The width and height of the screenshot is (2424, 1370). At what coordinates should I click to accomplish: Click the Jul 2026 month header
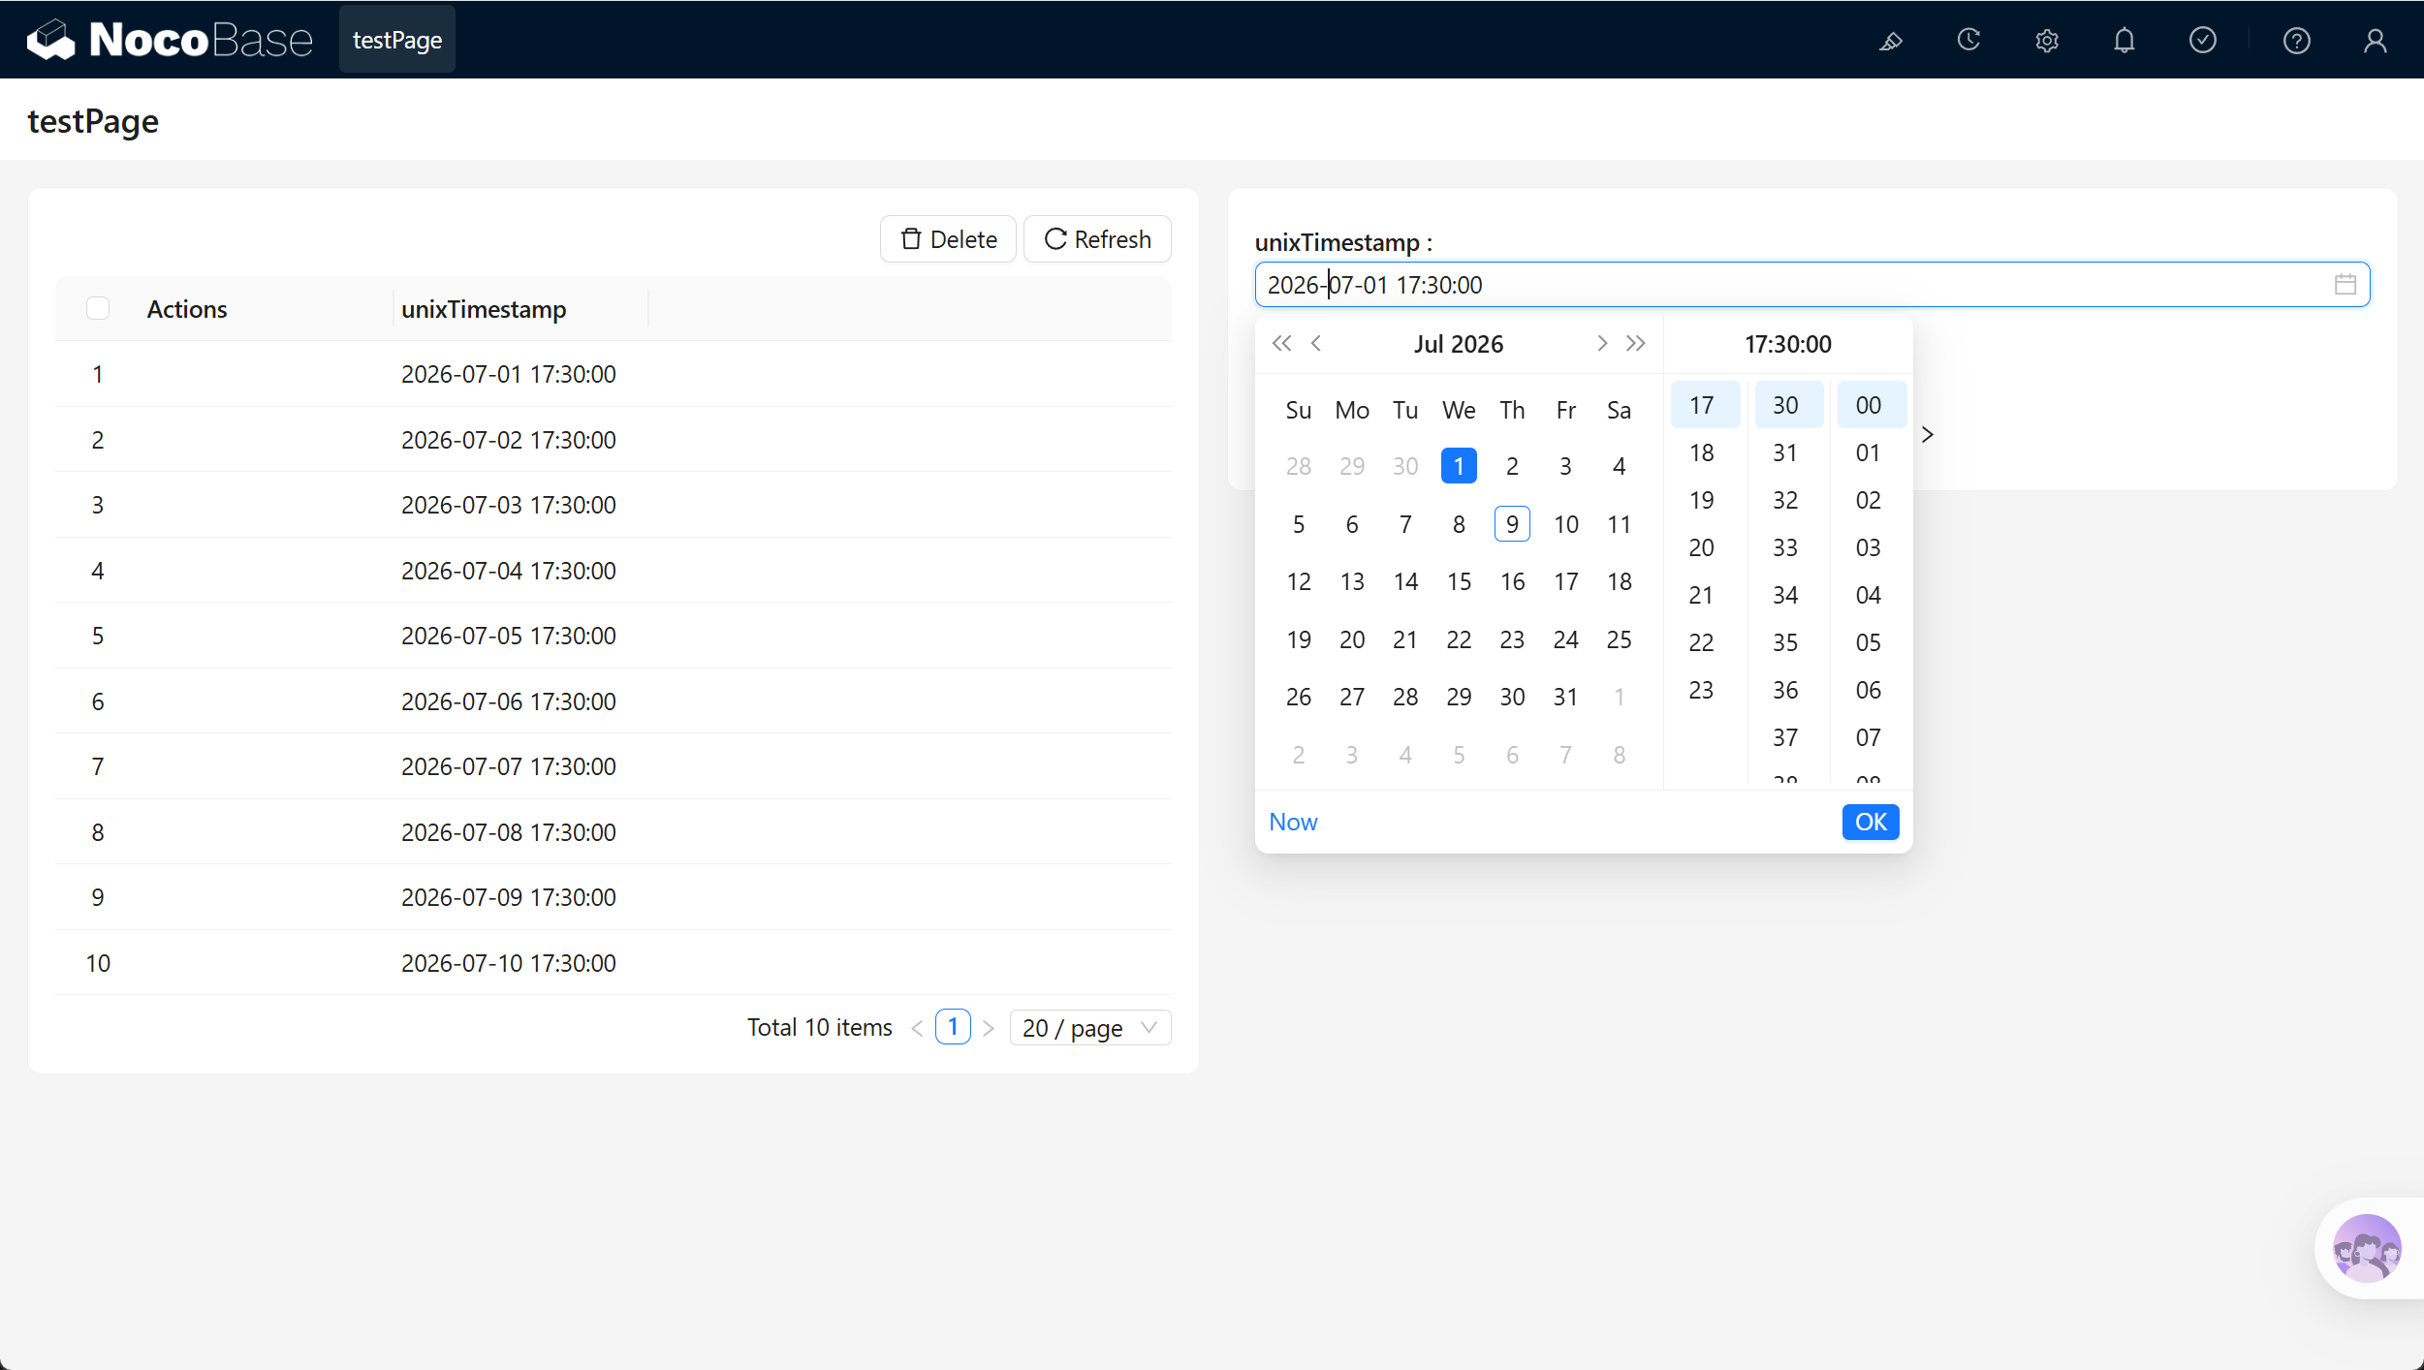point(1458,344)
